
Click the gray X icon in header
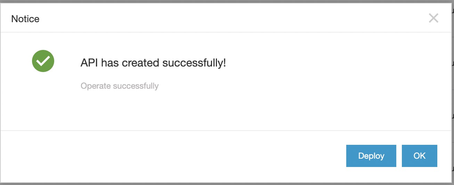point(433,18)
